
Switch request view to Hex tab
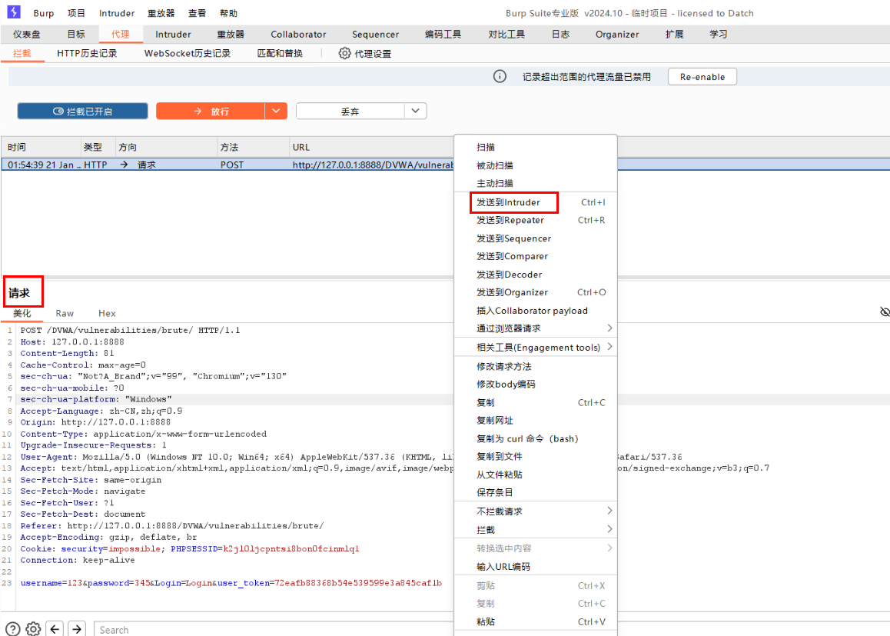(107, 314)
